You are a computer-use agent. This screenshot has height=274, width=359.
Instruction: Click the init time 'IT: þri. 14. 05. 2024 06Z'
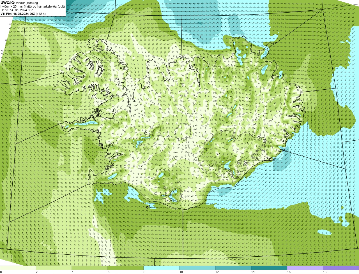(17, 10)
